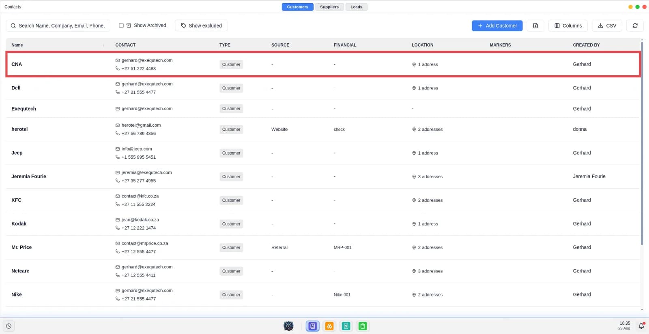
Task: Click the 16:35 clock in the taskbar
Action: (x=625, y=323)
